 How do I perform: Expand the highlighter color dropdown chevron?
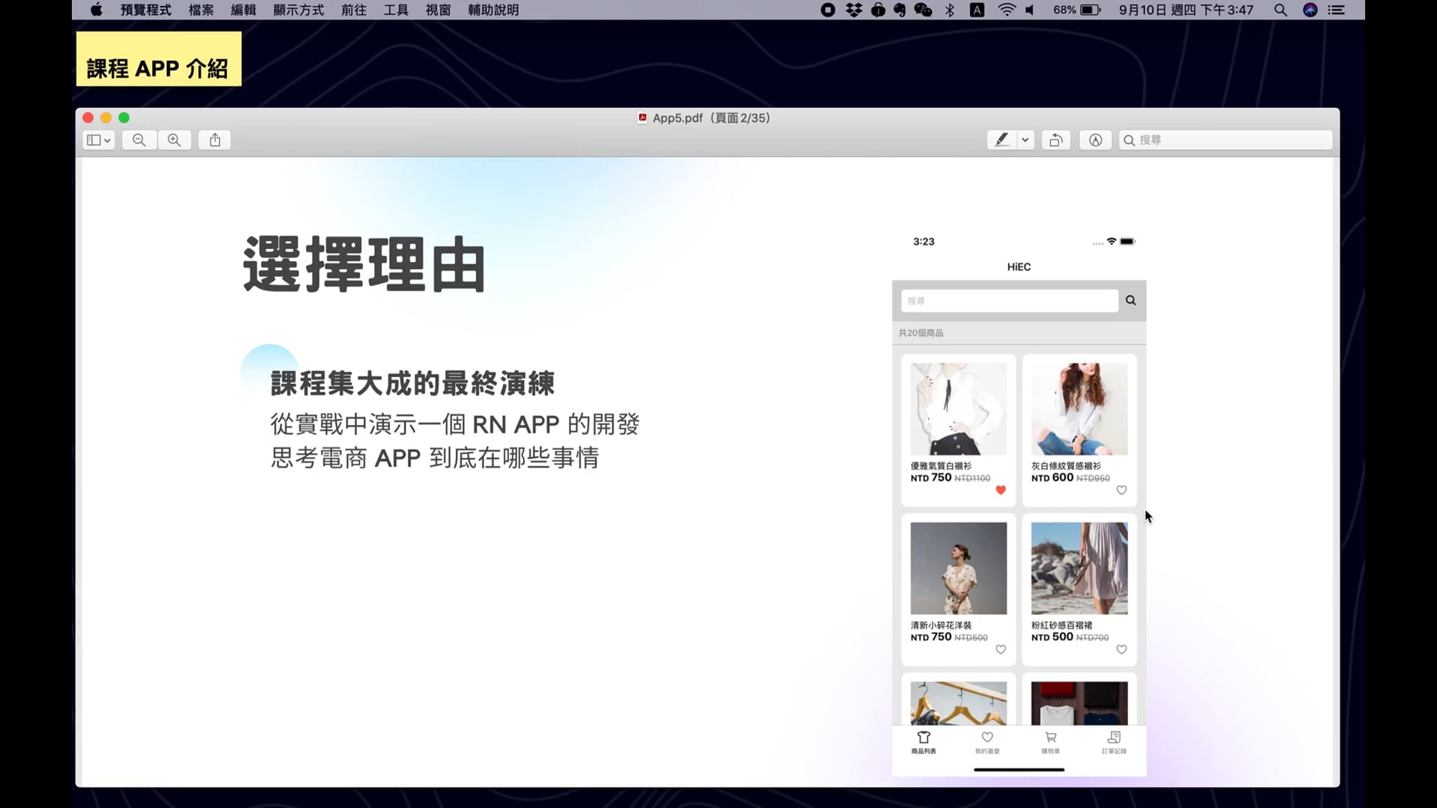tap(1025, 140)
